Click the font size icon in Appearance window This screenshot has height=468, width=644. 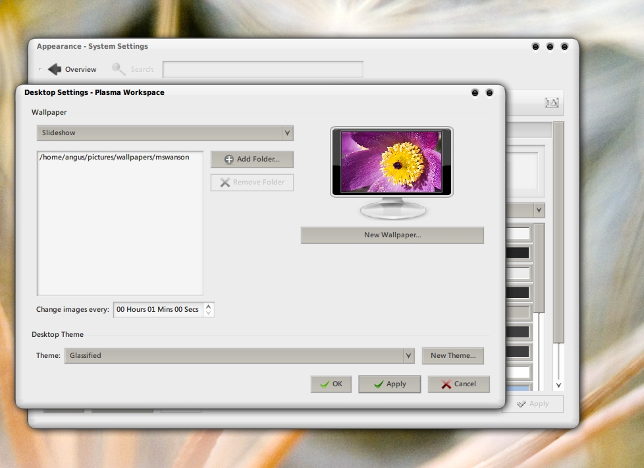(552, 103)
